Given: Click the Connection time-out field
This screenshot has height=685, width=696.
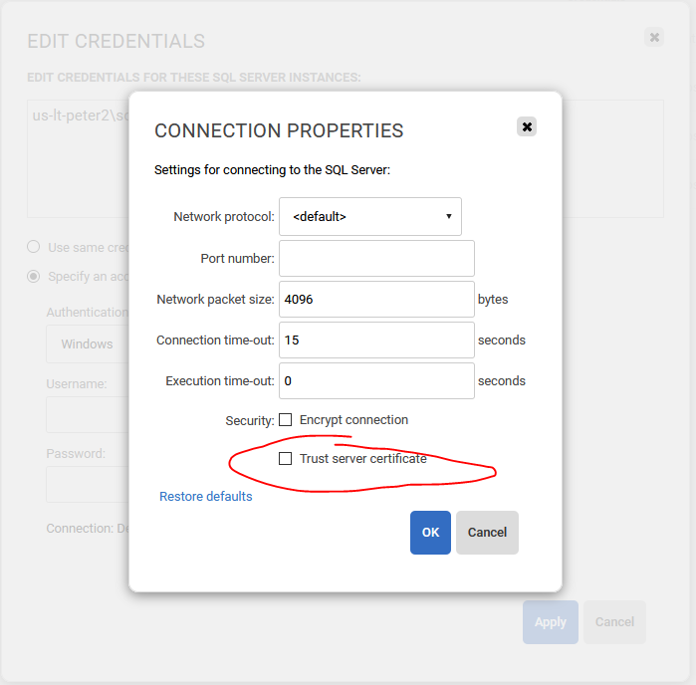Looking at the screenshot, I should (x=376, y=341).
